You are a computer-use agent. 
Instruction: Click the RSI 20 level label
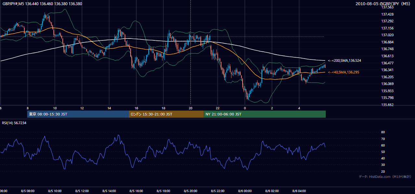coord(383,171)
